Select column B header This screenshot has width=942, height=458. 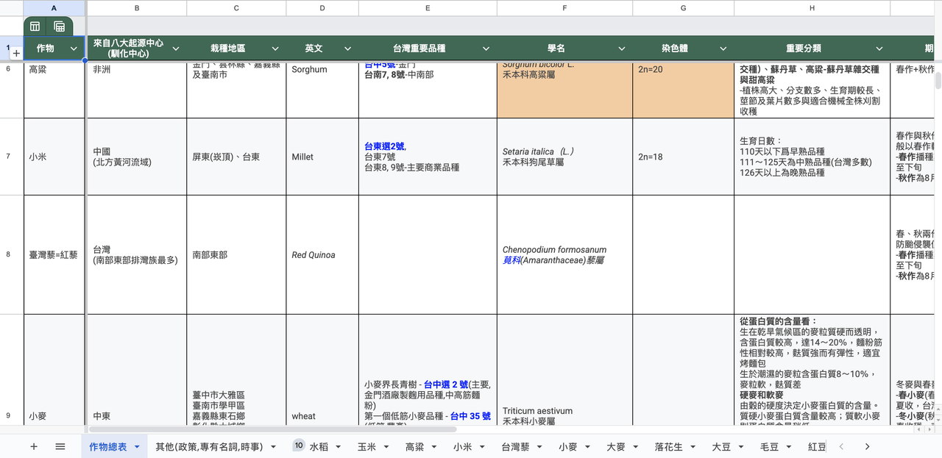[137, 7]
